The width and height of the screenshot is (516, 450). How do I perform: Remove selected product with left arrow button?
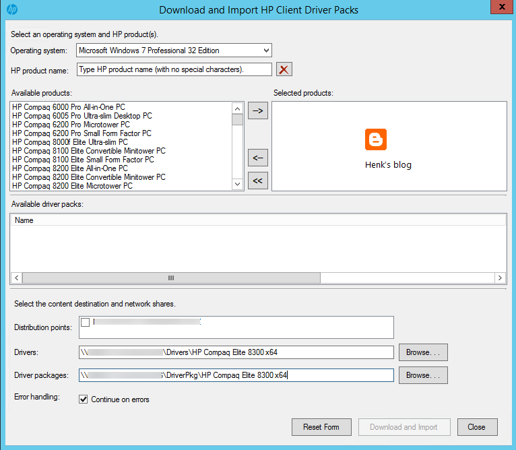pyautogui.click(x=258, y=158)
